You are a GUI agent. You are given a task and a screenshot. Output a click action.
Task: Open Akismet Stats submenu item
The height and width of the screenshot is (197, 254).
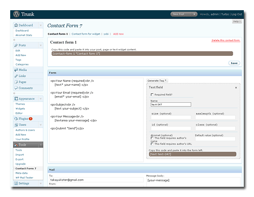[24, 35]
